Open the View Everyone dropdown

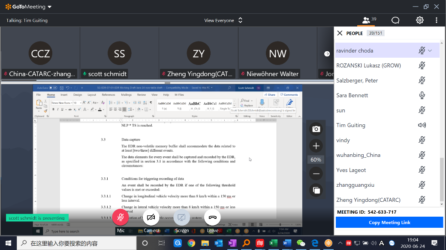pos(223,20)
